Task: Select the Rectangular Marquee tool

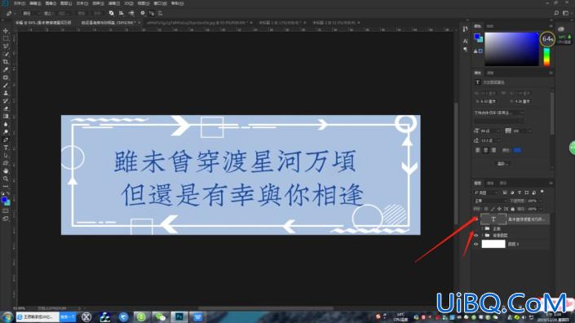Action: (x=6, y=38)
